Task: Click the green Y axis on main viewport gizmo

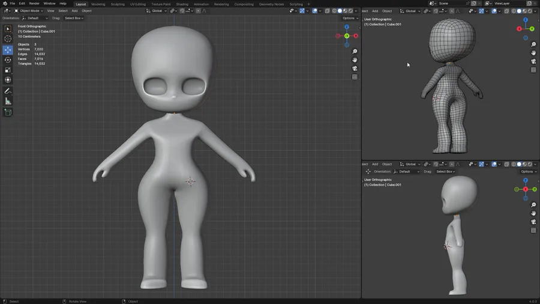Action: pyautogui.click(x=347, y=36)
